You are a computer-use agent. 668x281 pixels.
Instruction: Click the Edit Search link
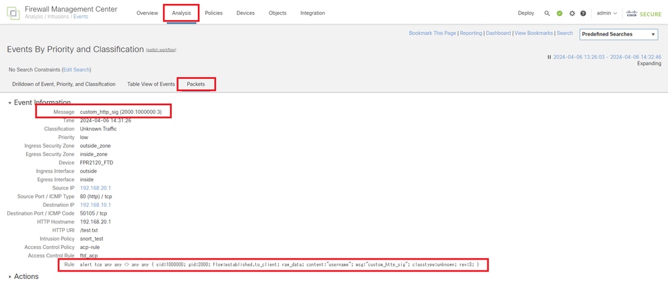(76, 70)
